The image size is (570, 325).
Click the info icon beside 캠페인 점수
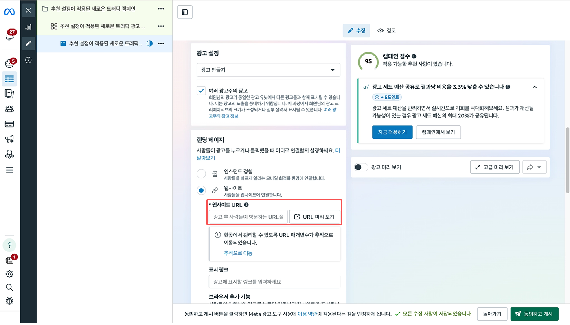(x=414, y=56)
